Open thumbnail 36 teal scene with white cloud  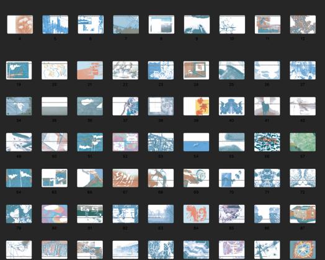coord(90,106)
